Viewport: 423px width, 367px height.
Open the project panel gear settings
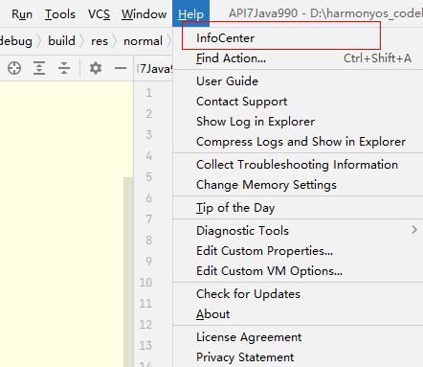click(96, 68)
